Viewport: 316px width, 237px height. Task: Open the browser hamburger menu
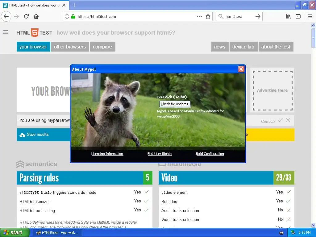click(x=310, y=16)
